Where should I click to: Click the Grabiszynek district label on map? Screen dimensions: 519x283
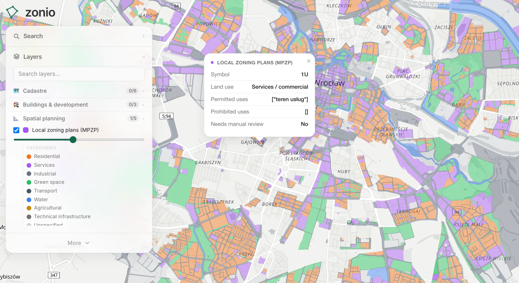point(218,202)
